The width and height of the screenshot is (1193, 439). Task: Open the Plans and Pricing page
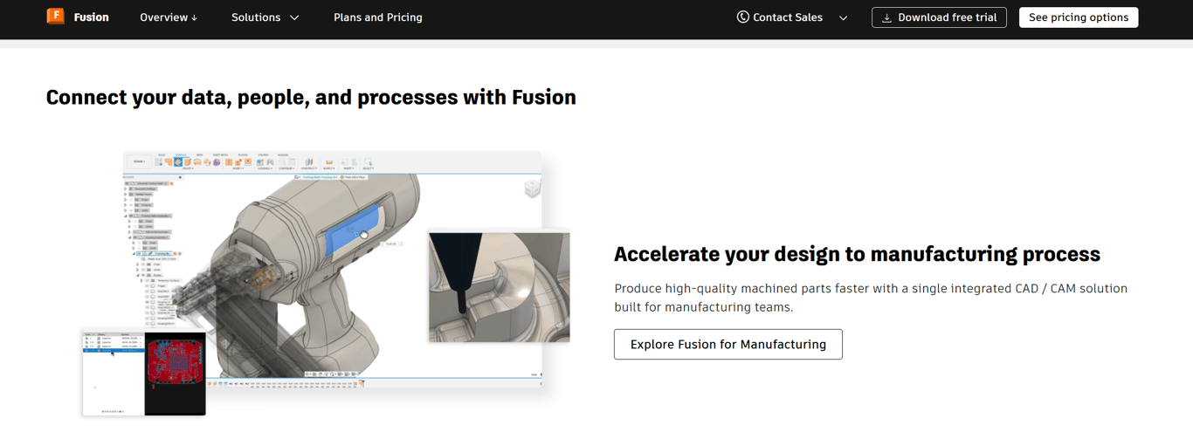point(377,17)
